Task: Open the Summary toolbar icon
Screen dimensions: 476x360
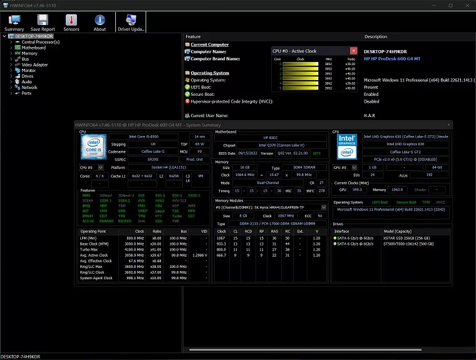Action: 14,20
